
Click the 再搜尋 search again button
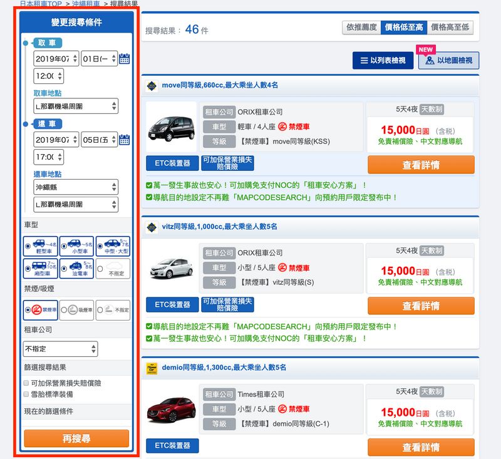[x=76, y=438]
